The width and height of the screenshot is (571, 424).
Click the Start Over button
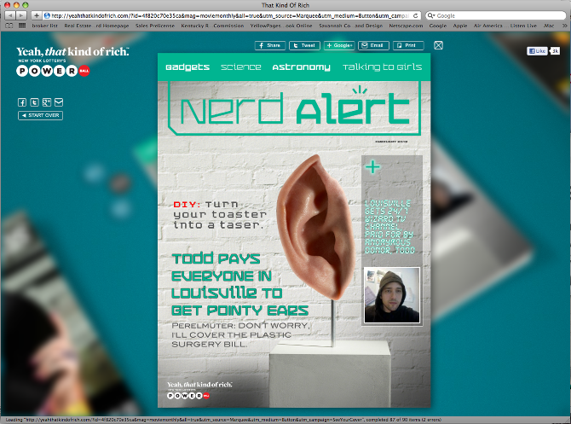[x=40, y=115]
